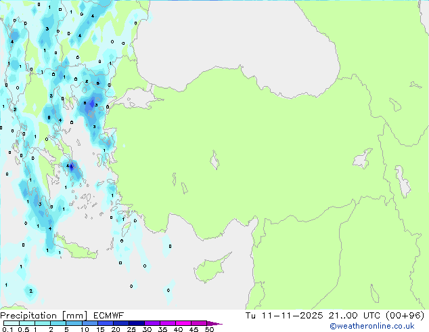This screenshot has height=332, width=429.
Task: Click the 5–10 mm legend swatch
Action: [x=74, y=323]
